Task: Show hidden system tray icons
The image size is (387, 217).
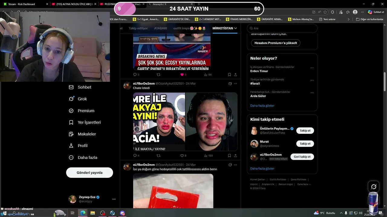Action: 341,213
